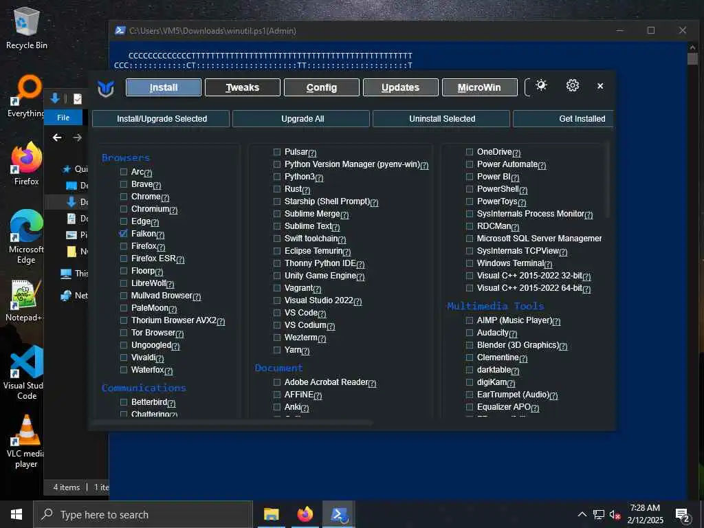Click the WinUtil search field bracket
The image size is (704, 528).
(x=527, y=87)
